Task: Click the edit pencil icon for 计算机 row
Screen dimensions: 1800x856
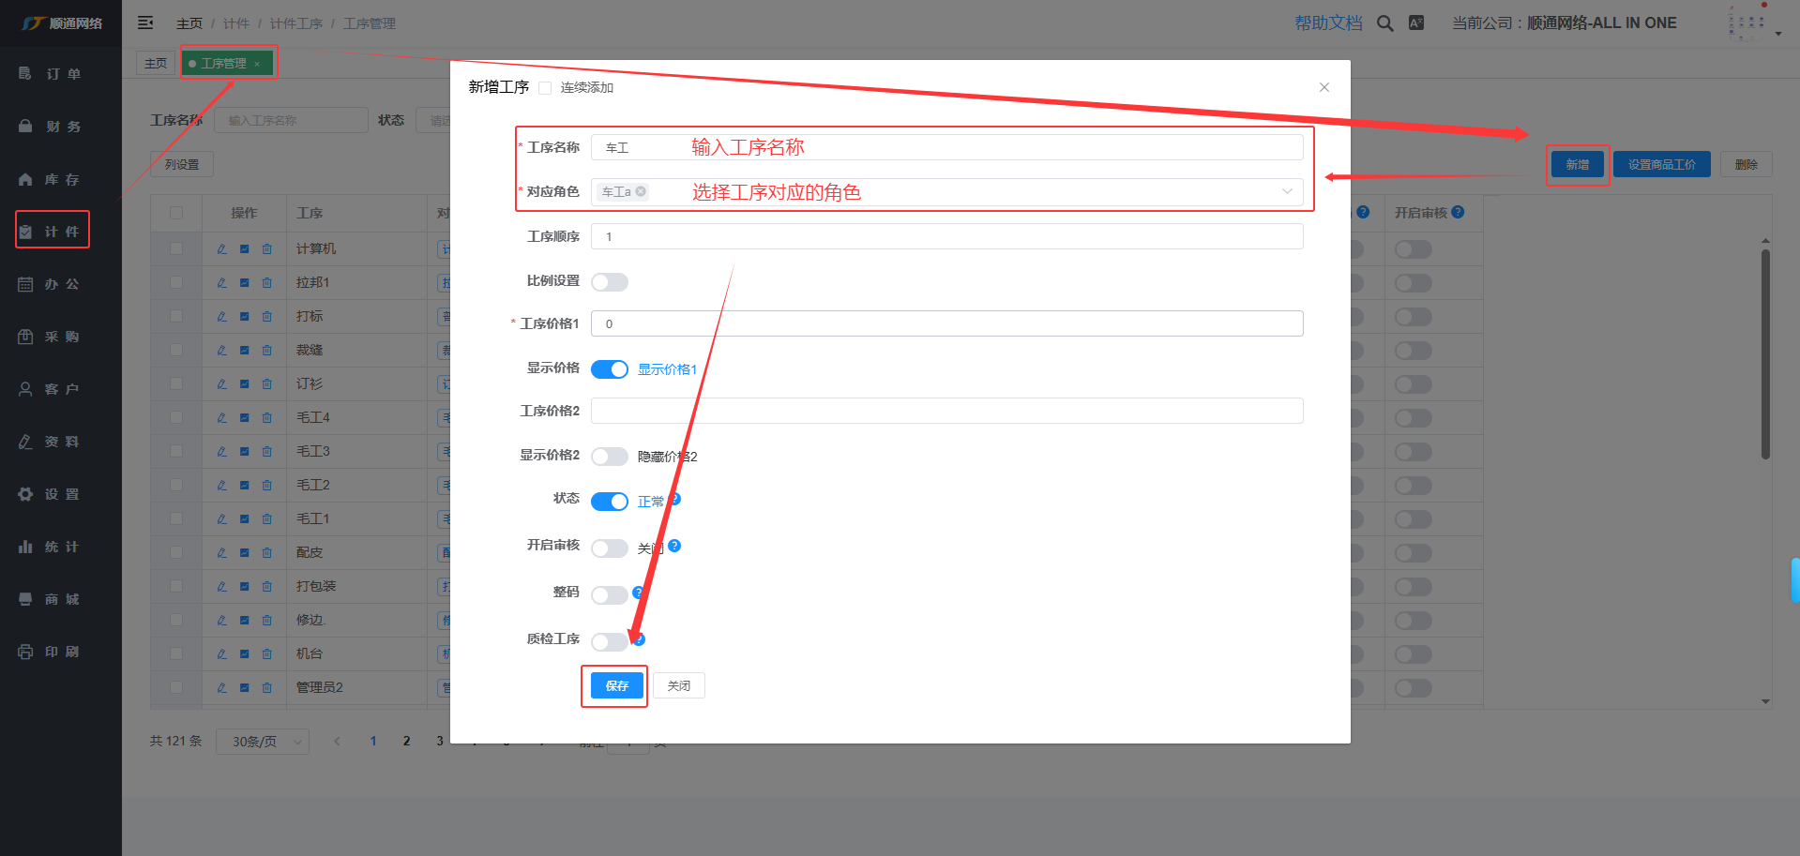Action: point(222,249)
